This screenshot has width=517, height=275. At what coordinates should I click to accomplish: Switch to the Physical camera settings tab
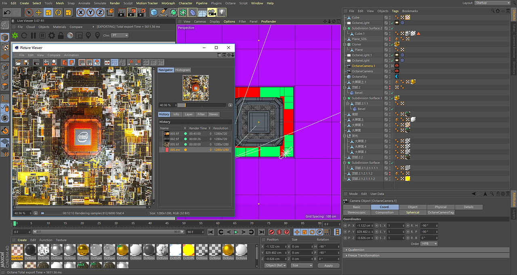point(440,206)
